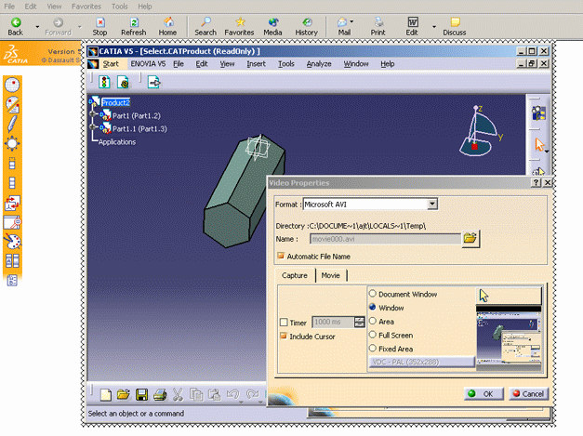
Task: Click the movie000.avi Name field
Action: tap(385, 239)
